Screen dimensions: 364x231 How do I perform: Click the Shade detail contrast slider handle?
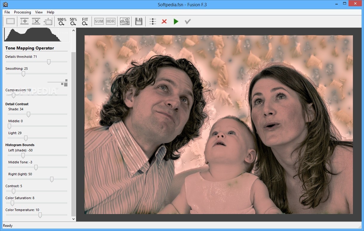pos(28,114)
